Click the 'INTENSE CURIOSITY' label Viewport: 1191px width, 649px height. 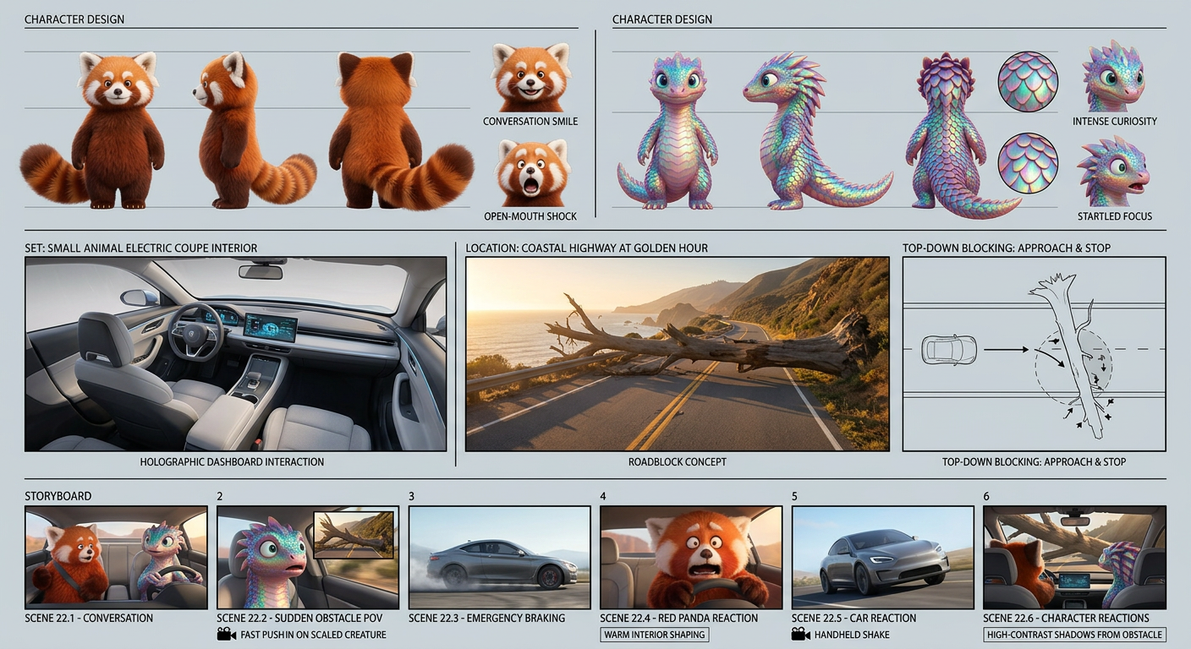click(x=1115, y=122)
